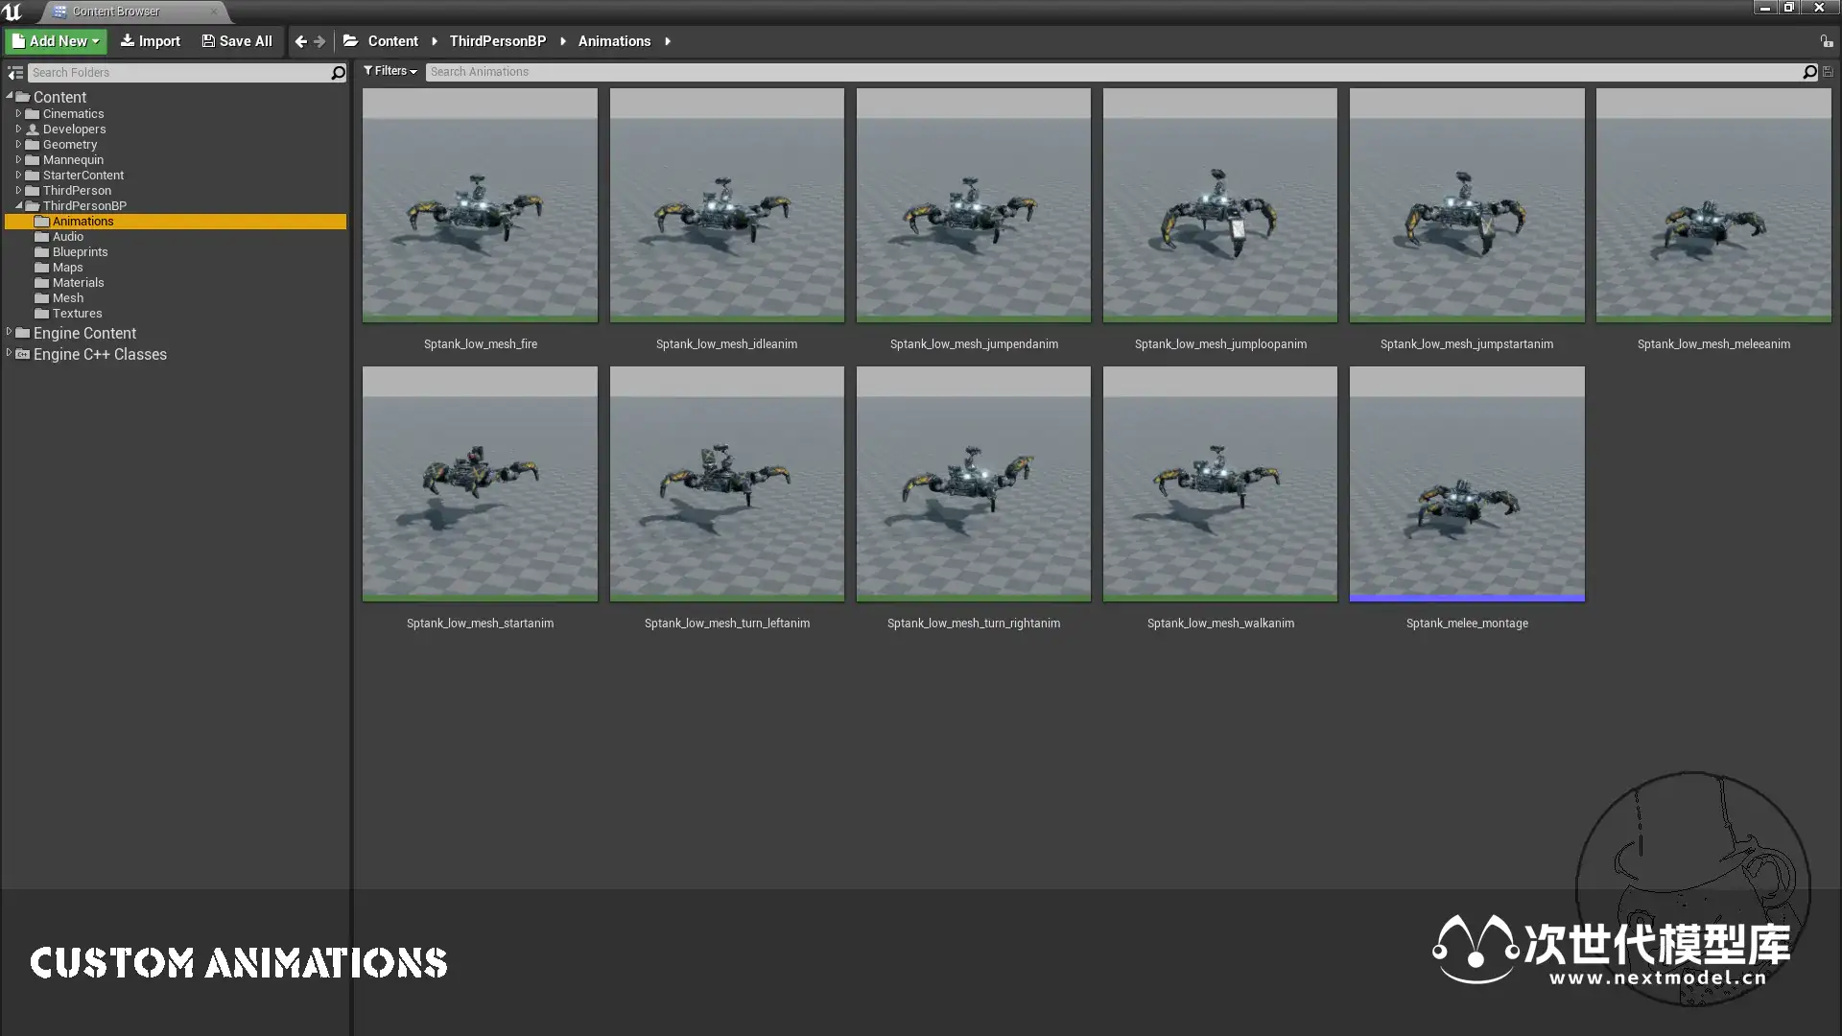Collapse the ThirdPersonBP folder tree
The image size is (1842, 1036).
pos(18,205)
